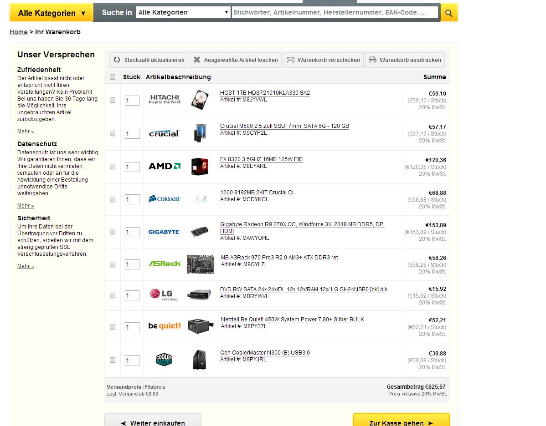Check the FX 8320 processor row
The image size is (546, 426).
(x=113, y=167)
